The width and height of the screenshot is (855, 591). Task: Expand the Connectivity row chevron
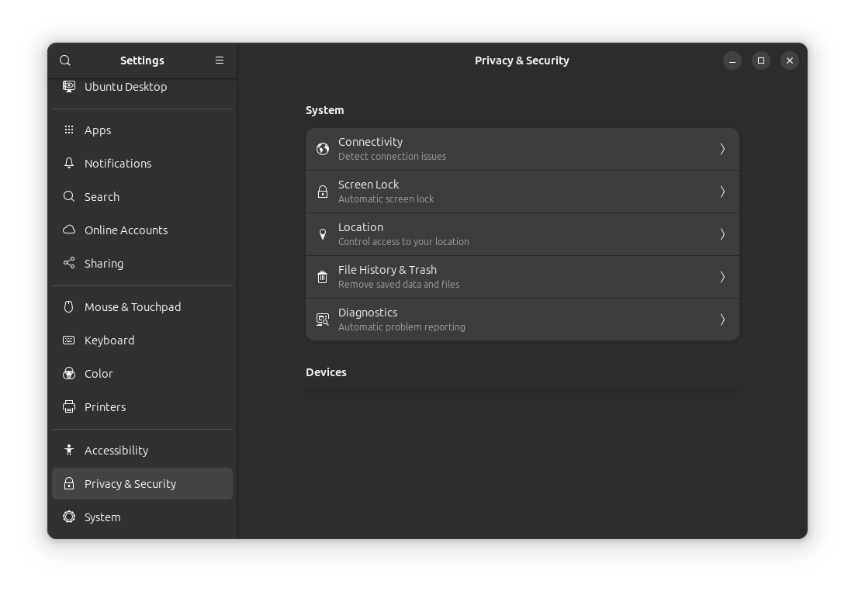(722, 148)
